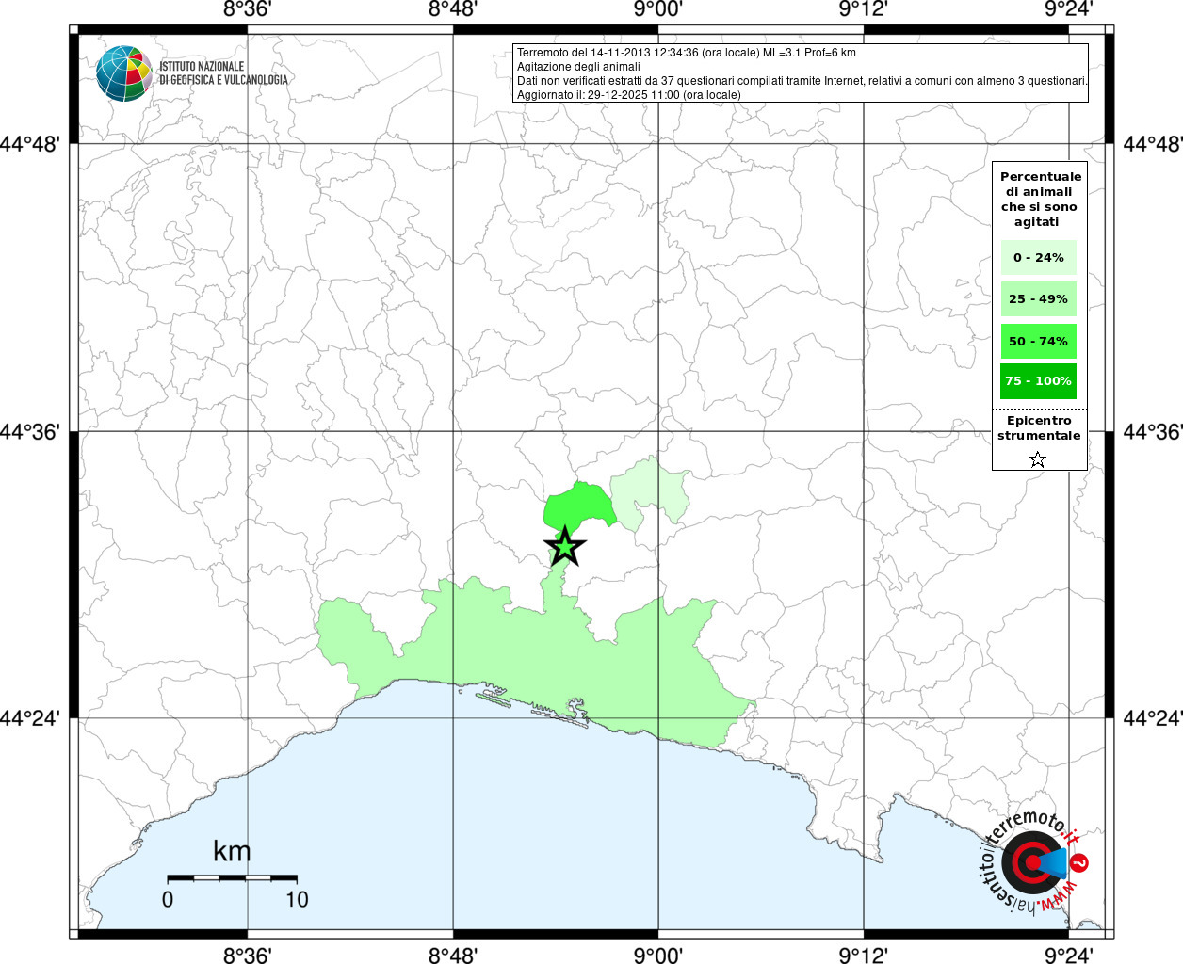Select the 75 - 100% legend swatch
The width and height of the screenshot is (1183, 964).
pos(1038,381)
